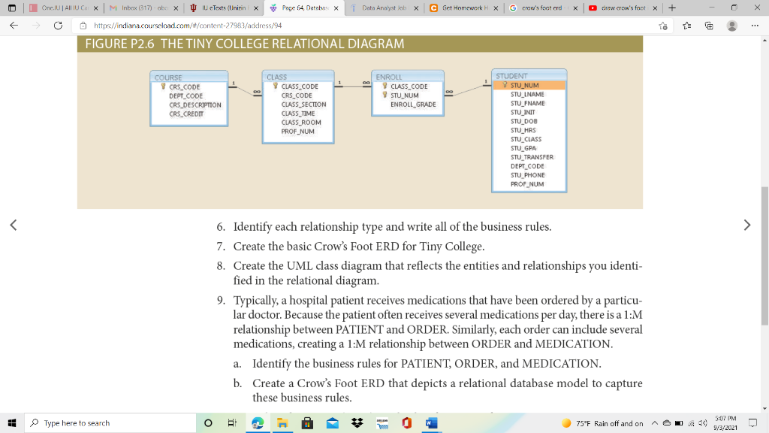The height and width of the screenshot is (433, 769).
Task: Reload the page with refresh icon
Action: tap(58, 26)
